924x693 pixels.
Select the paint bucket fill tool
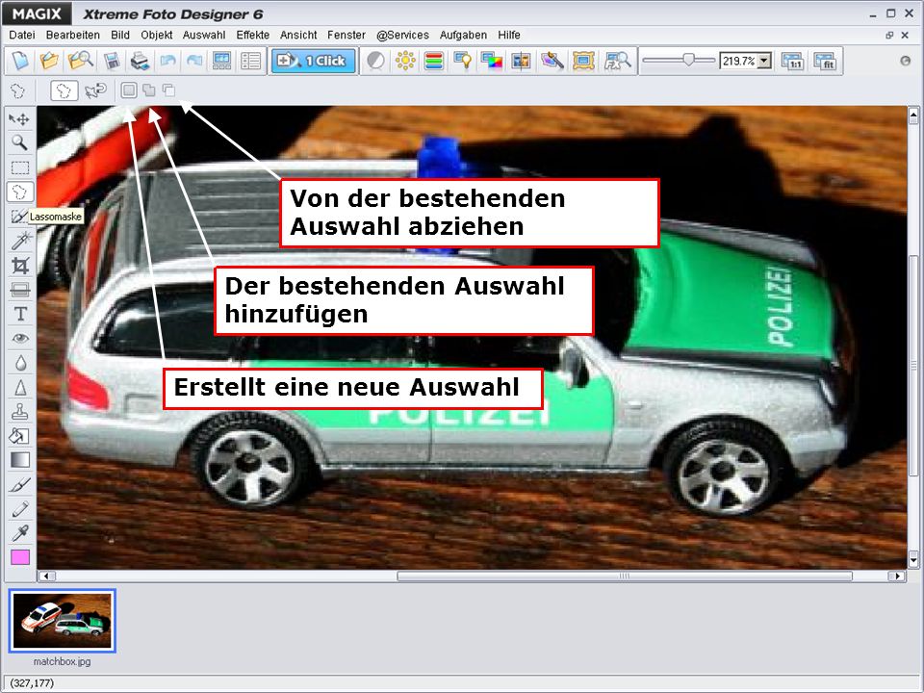point(20,436)
